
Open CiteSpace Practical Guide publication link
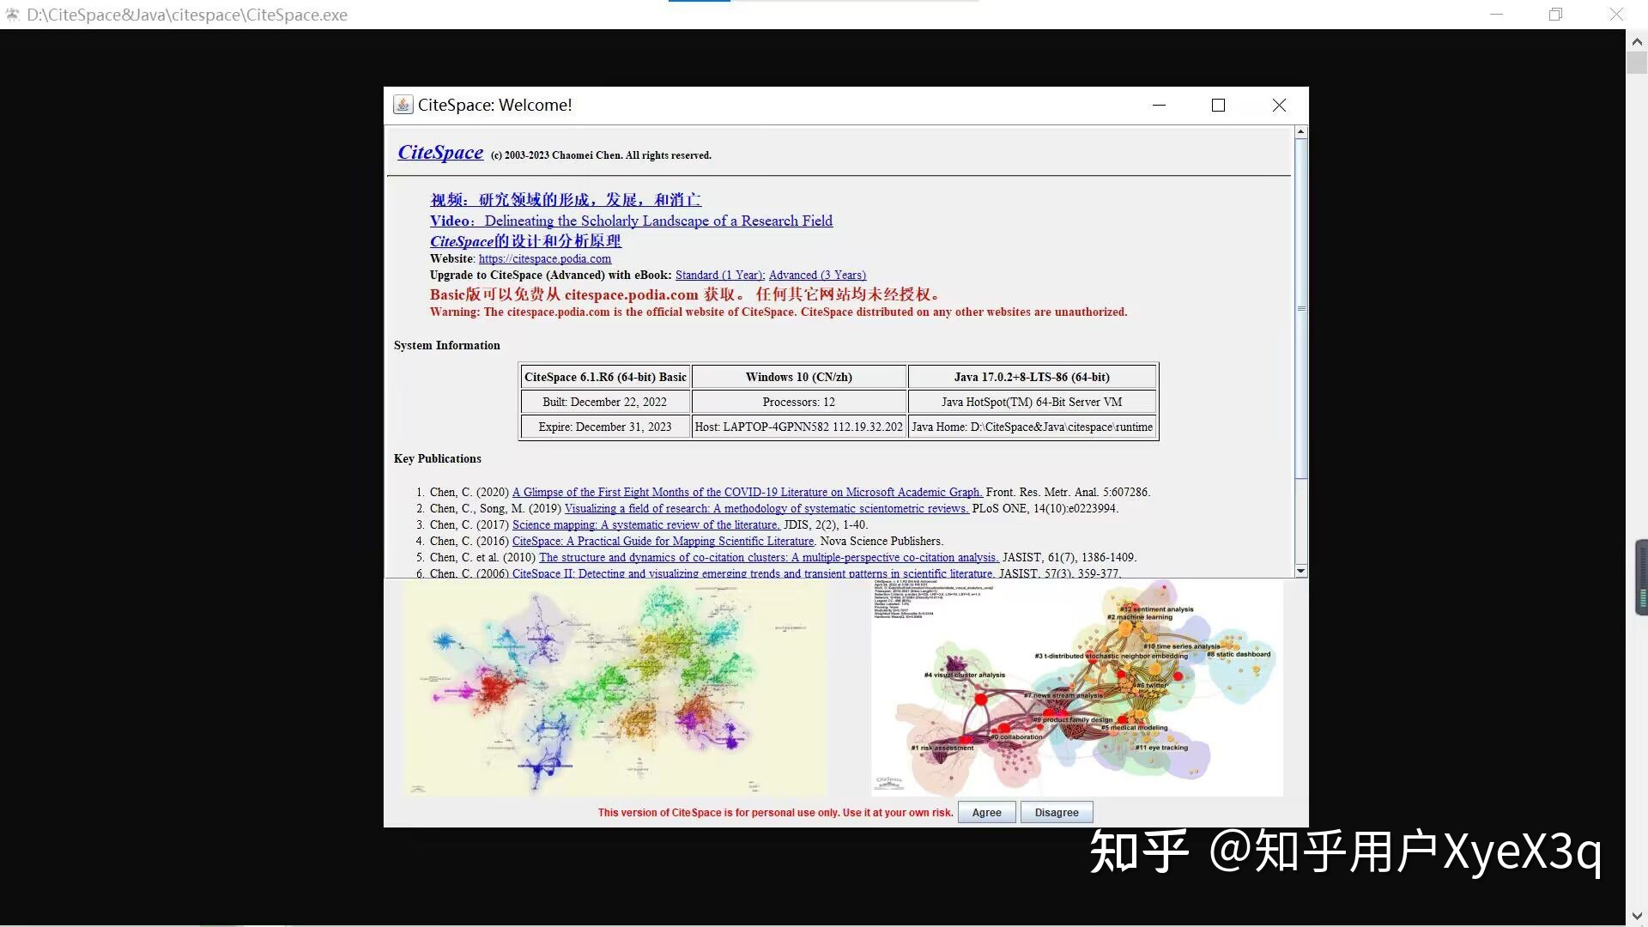point(663,541)
